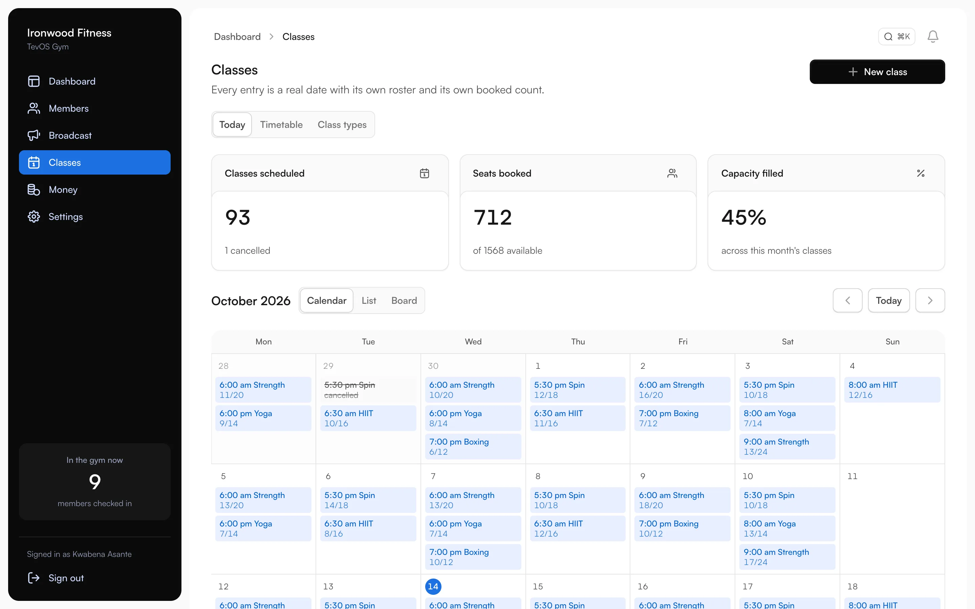Click the search magnifier icon
The image size is (975, 609).
point(888,37)
